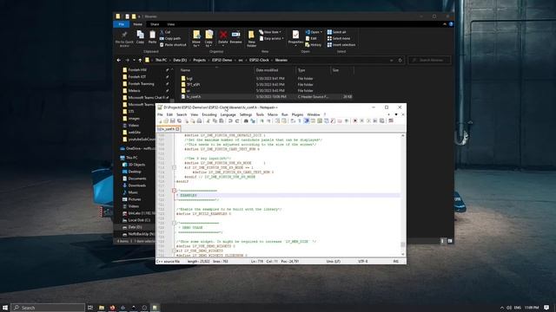Image resolution: width=556 pixels, height=312 pixels.
Task: Click Invert selection in Explorer ribbon
Action: (341, 45)
